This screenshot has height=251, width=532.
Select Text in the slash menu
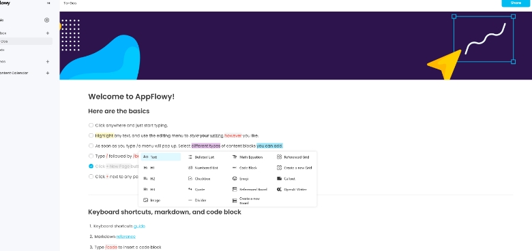[161, 157]
